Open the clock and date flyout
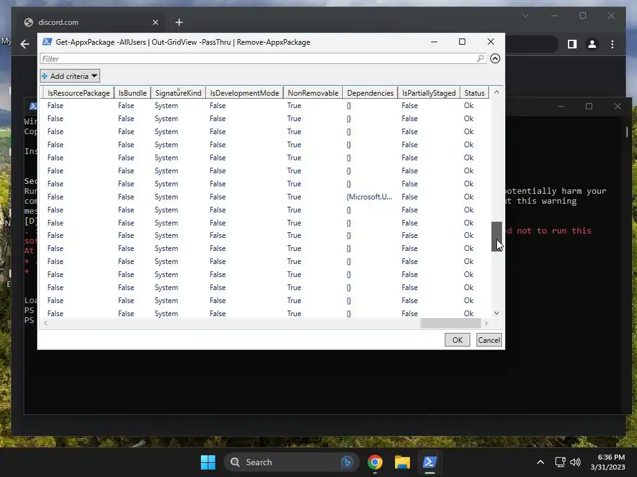Viewport: 637px width, 477px height. click(607, 462)
